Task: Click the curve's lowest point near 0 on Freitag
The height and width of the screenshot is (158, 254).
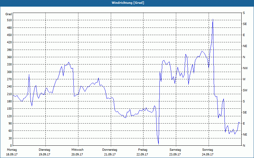Action: (x=158, y=144)
